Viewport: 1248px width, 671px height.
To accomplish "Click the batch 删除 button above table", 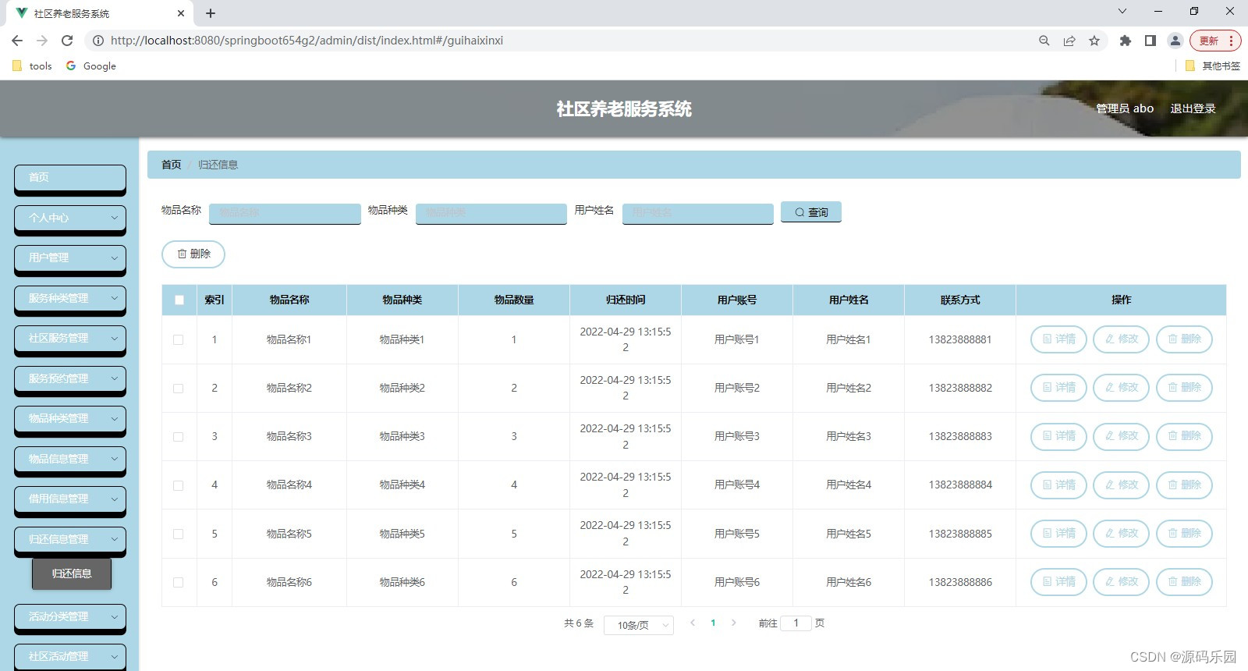I will [193, 254].
